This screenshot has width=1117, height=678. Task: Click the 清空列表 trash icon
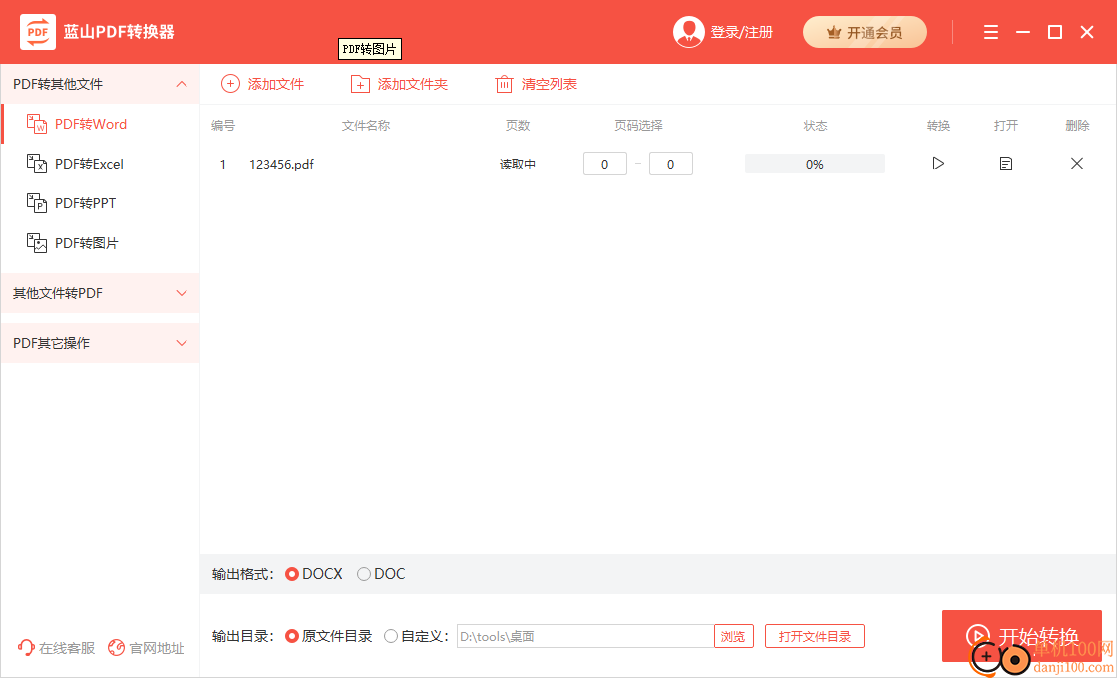504,84
